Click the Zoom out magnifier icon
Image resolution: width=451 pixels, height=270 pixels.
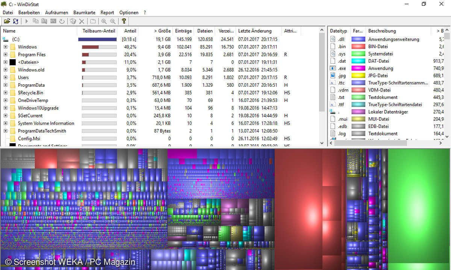113,21
